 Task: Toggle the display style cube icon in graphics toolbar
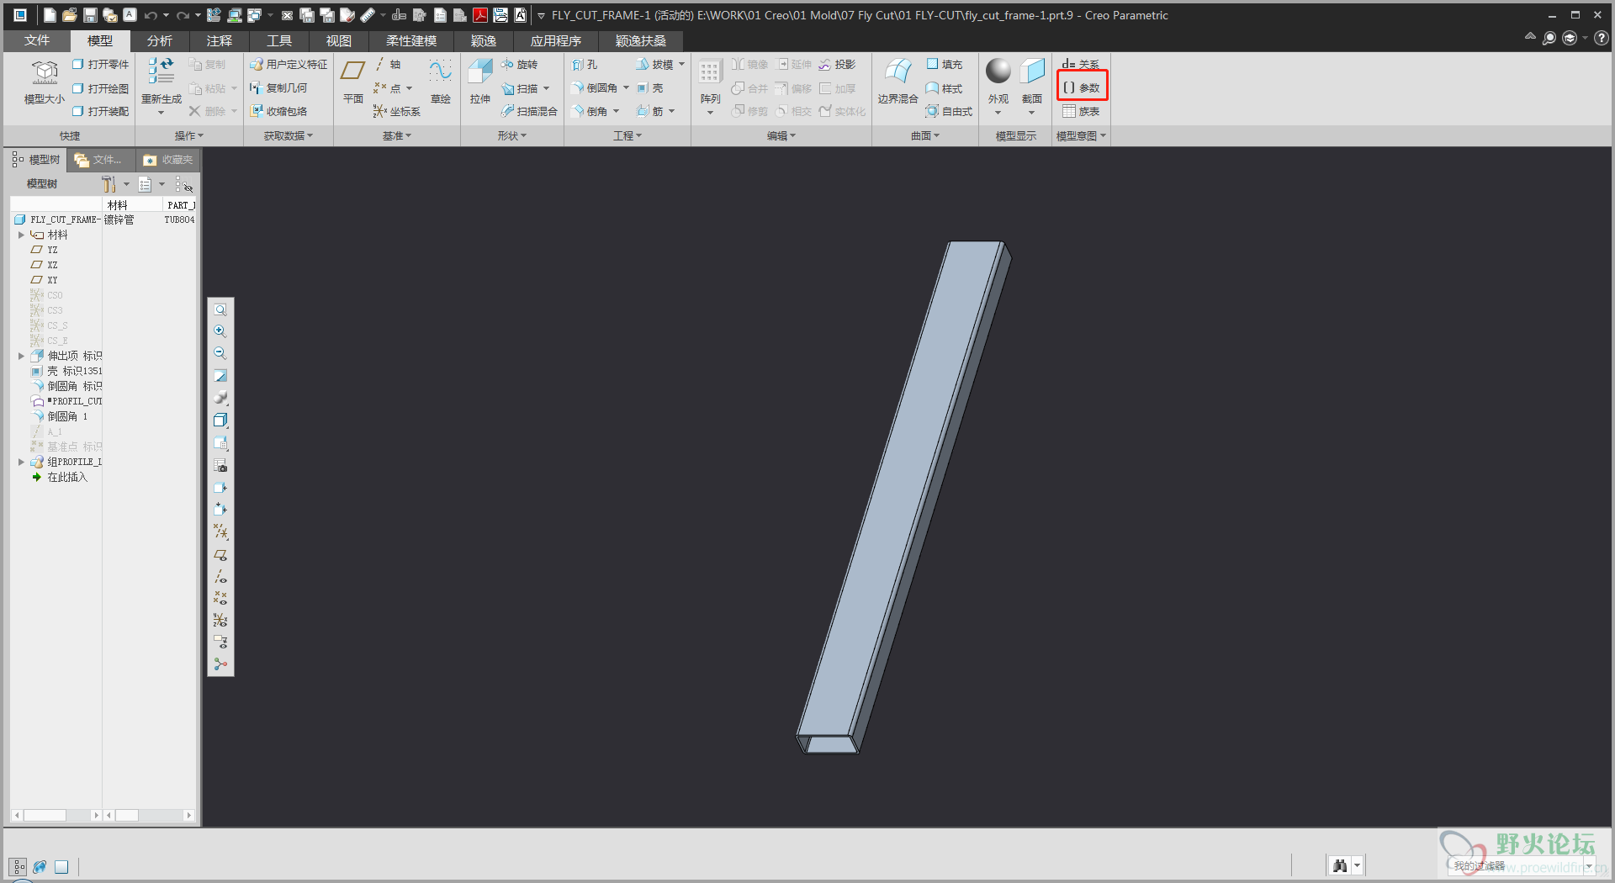point(220,420)
